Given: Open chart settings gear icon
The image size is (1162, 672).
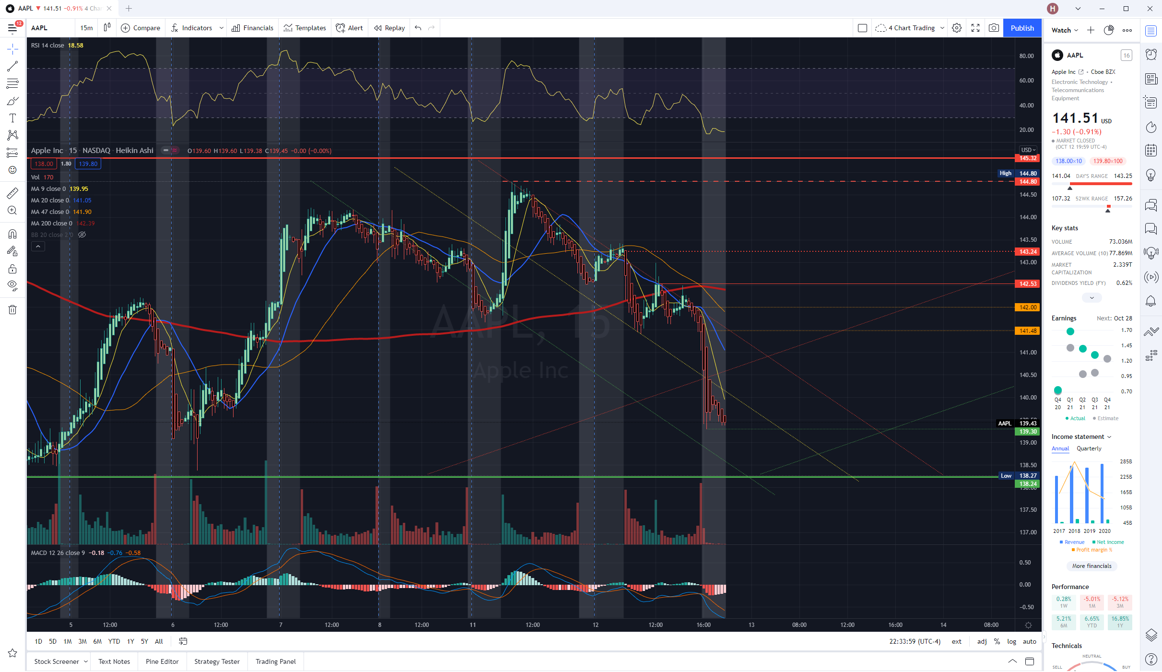Looking at the screenshot, I should [x=957, y=28].
